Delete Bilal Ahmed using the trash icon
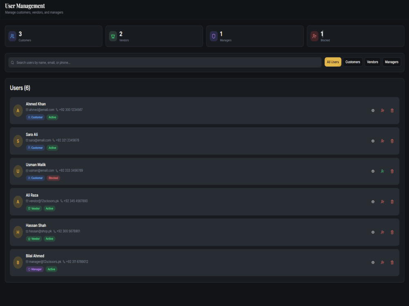Viewport: 409px width, 306px height. [x=392, y=262]
